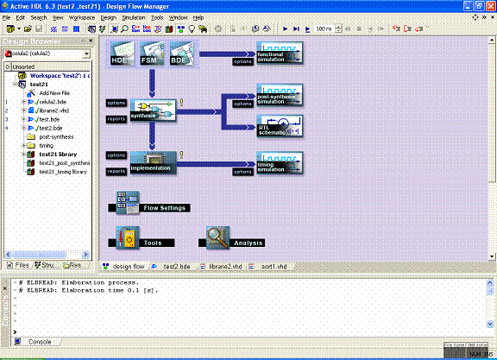Click the red trace-over bracket icon
Image resolution: width=497 pixels, height=360 pixels.
pos(407,28)
